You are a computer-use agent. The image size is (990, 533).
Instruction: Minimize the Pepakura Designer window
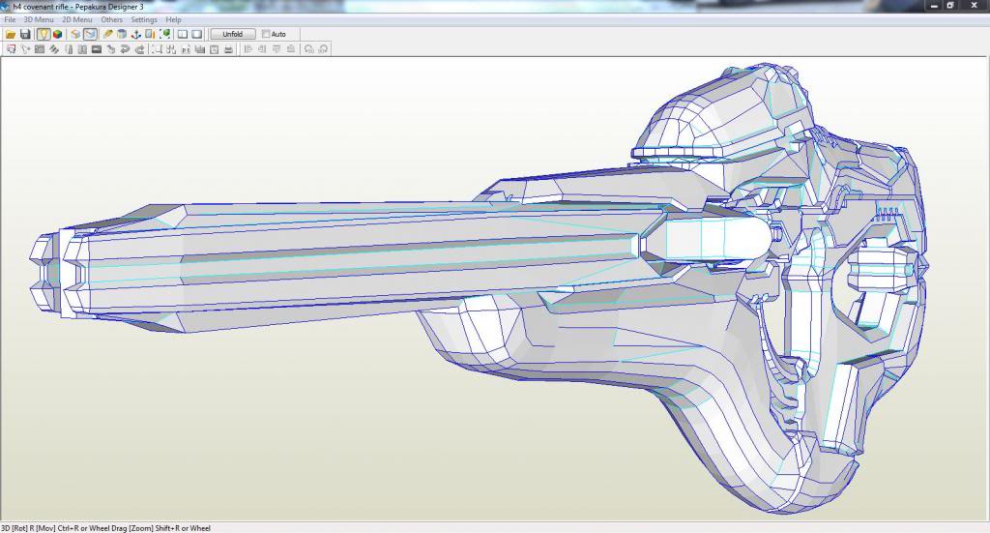click(935, 6)
